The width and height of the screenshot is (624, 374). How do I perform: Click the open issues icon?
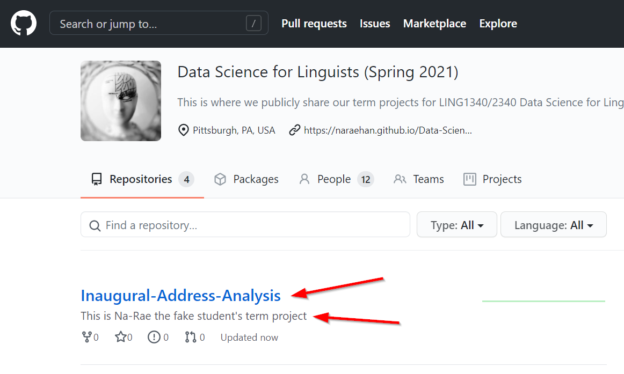[154, 338]
